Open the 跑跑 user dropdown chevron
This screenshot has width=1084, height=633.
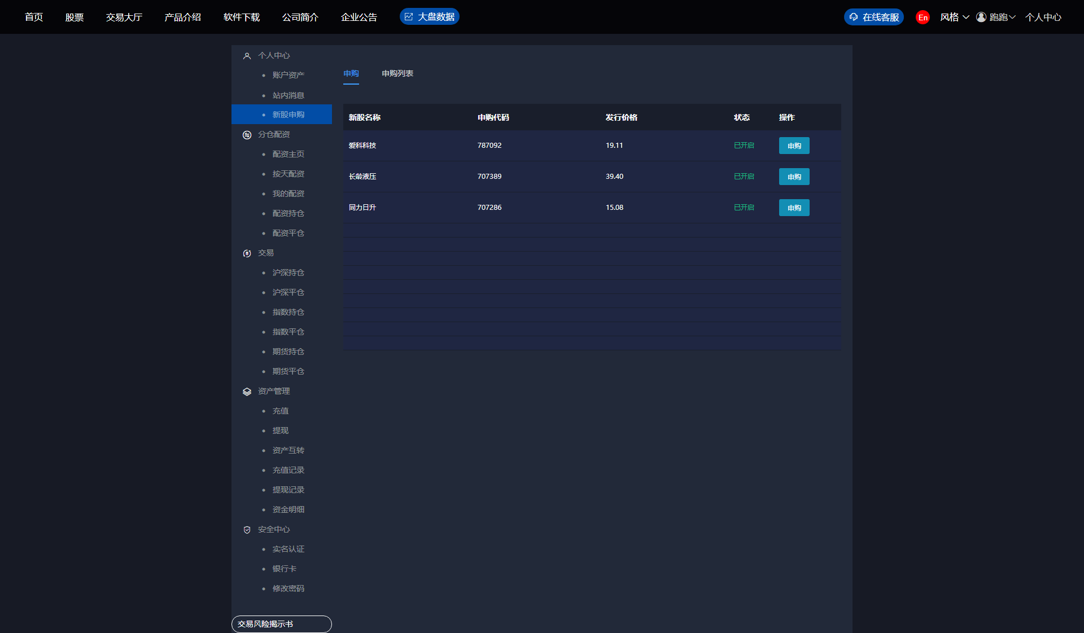pos(1012,17)
